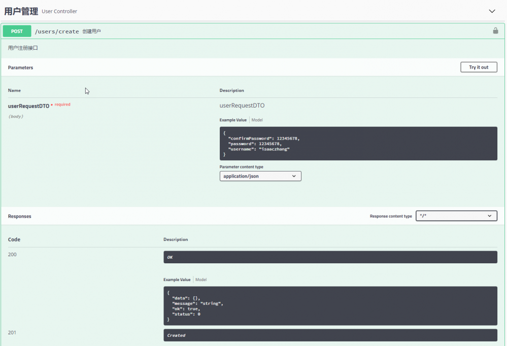This screenshot has height=346, width=507.
Task: Collapse the /users/create operation panel
Action: (254, 31)
